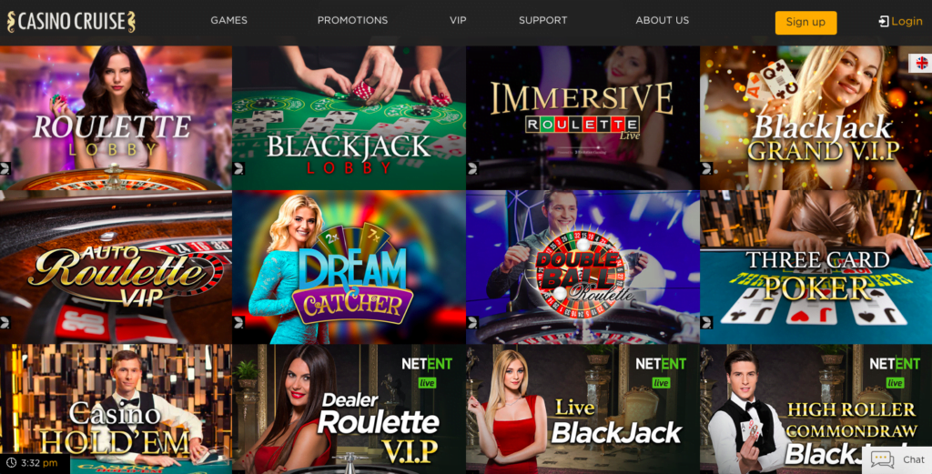Open the Games menu

[228, 20]
